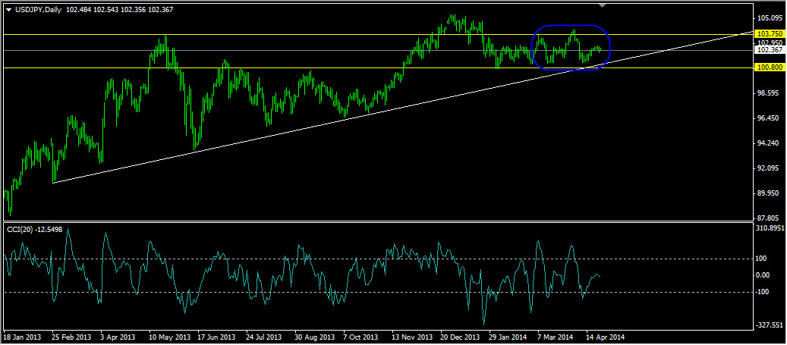Select the USDJPY,Daily chart title text
The image size is (787, 345).
[x=38, y=10]
